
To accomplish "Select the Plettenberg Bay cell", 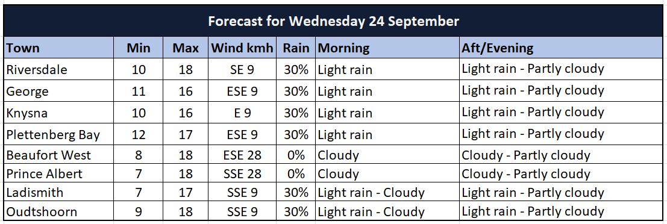I will (58, 135).
